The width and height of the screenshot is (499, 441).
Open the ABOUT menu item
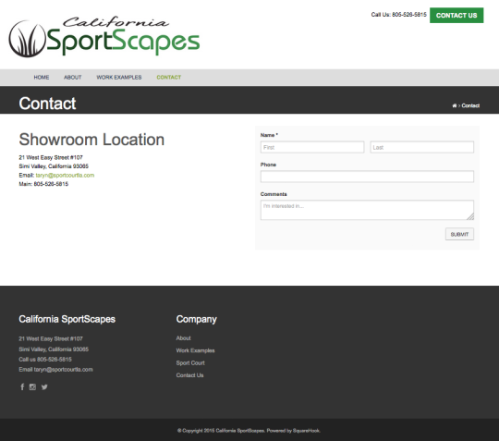(73, 78)
